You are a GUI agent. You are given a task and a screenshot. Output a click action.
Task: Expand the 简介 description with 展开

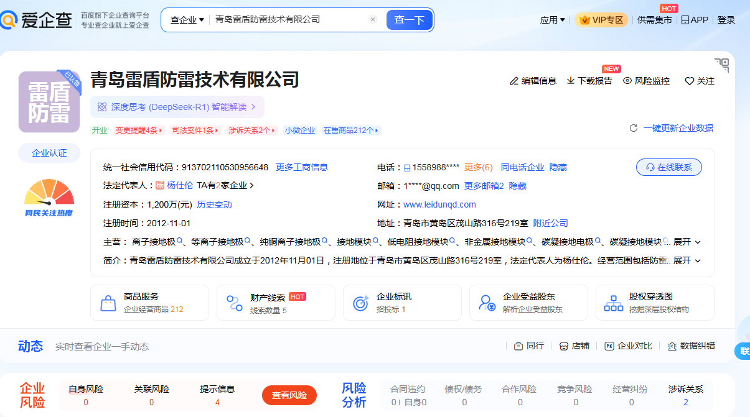point(687,260)
